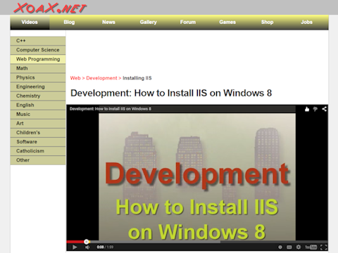Click the Development breadcrumb link
Image resolution: width=338 pixels, height=253 pixels.
point(101,78)
